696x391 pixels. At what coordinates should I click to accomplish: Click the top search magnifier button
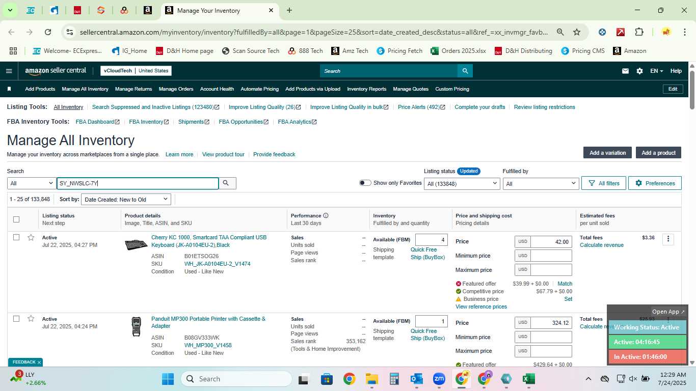click(465, 71)
